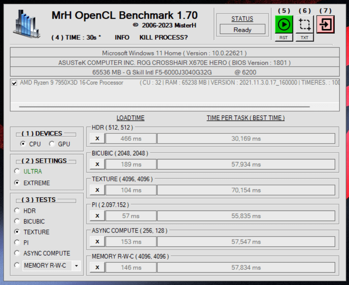
Task: Click the TXT export button
Action: point(304,38)
